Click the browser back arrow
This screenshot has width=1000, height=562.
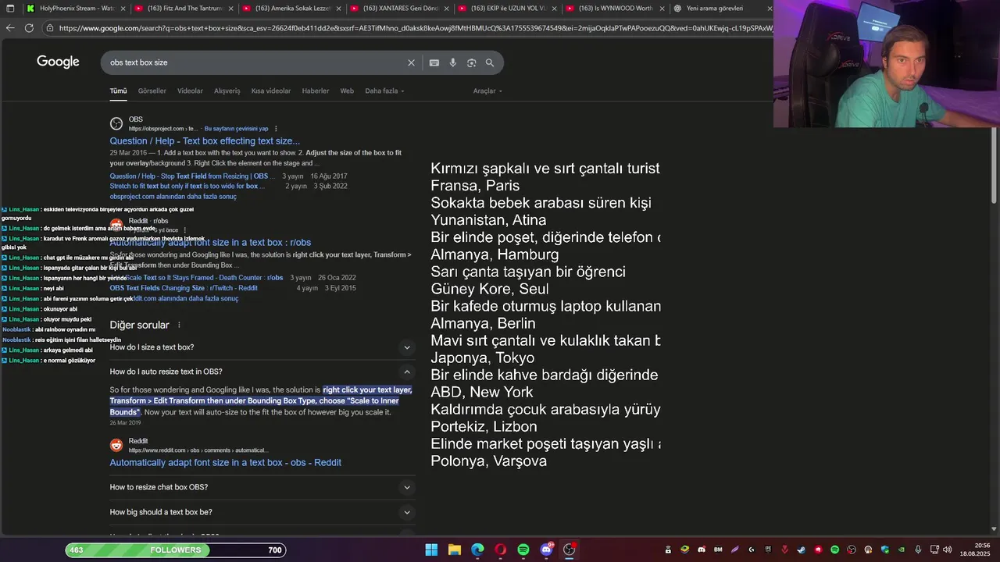click(x=9, y=28)
